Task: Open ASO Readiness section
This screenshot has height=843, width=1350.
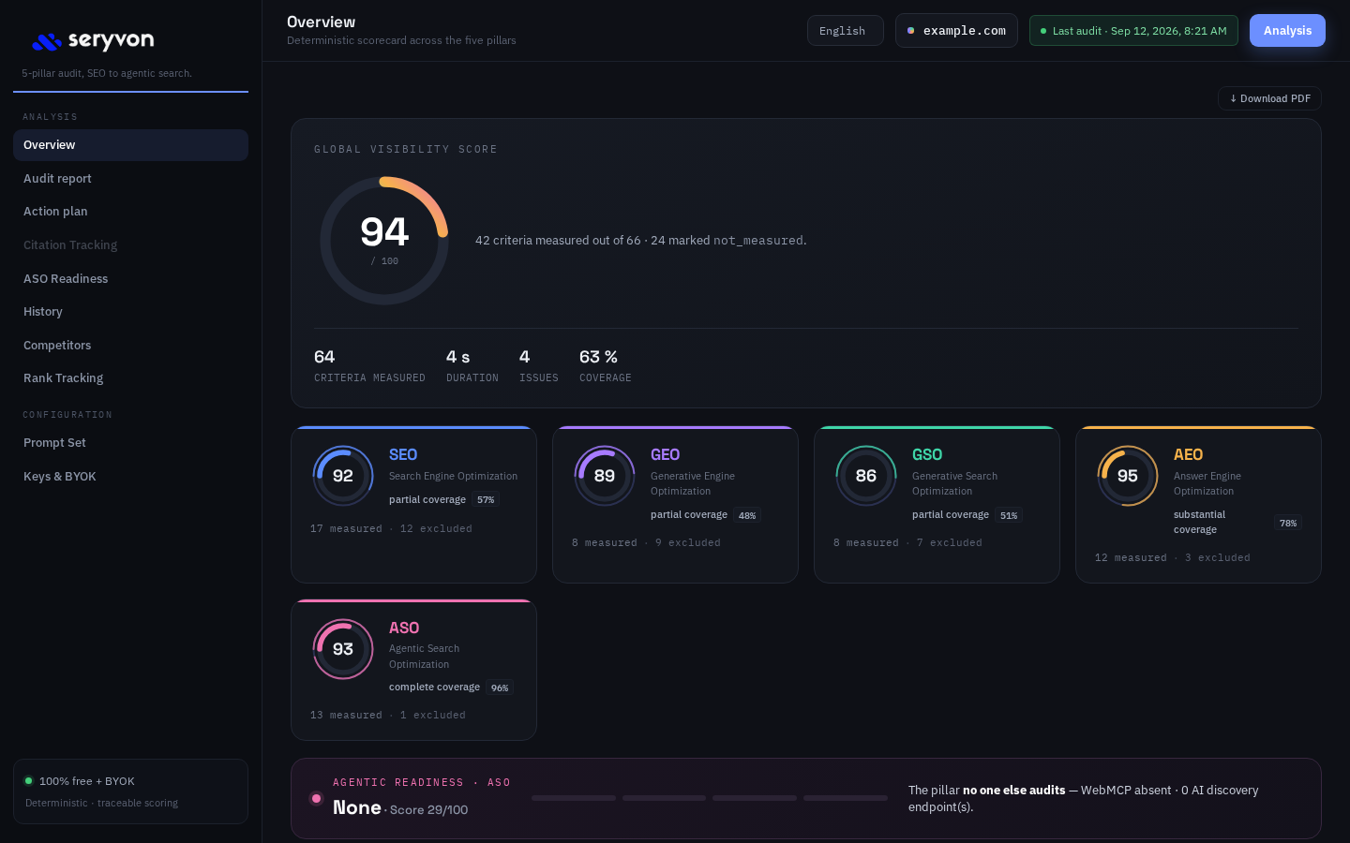Action: 130,278
